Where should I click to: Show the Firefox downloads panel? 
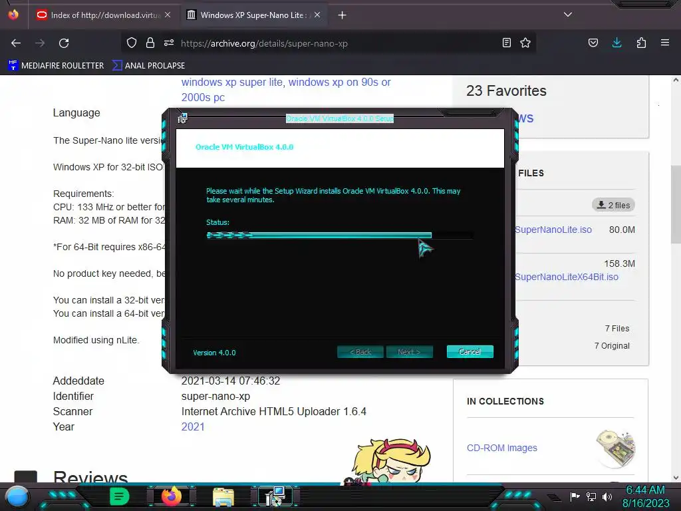click(x=616, y=43)
